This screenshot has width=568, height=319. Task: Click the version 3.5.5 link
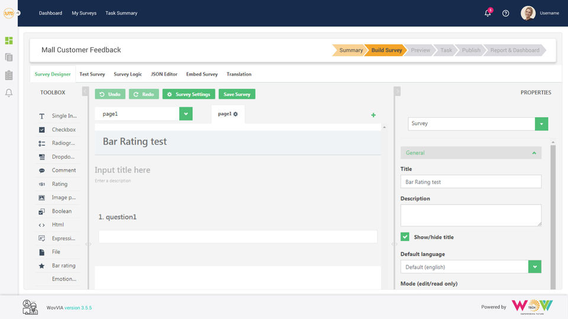coord(78,308)
